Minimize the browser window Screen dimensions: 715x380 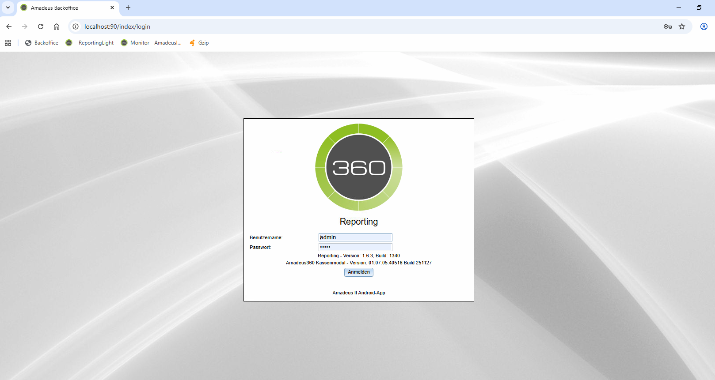coord(679,8)
